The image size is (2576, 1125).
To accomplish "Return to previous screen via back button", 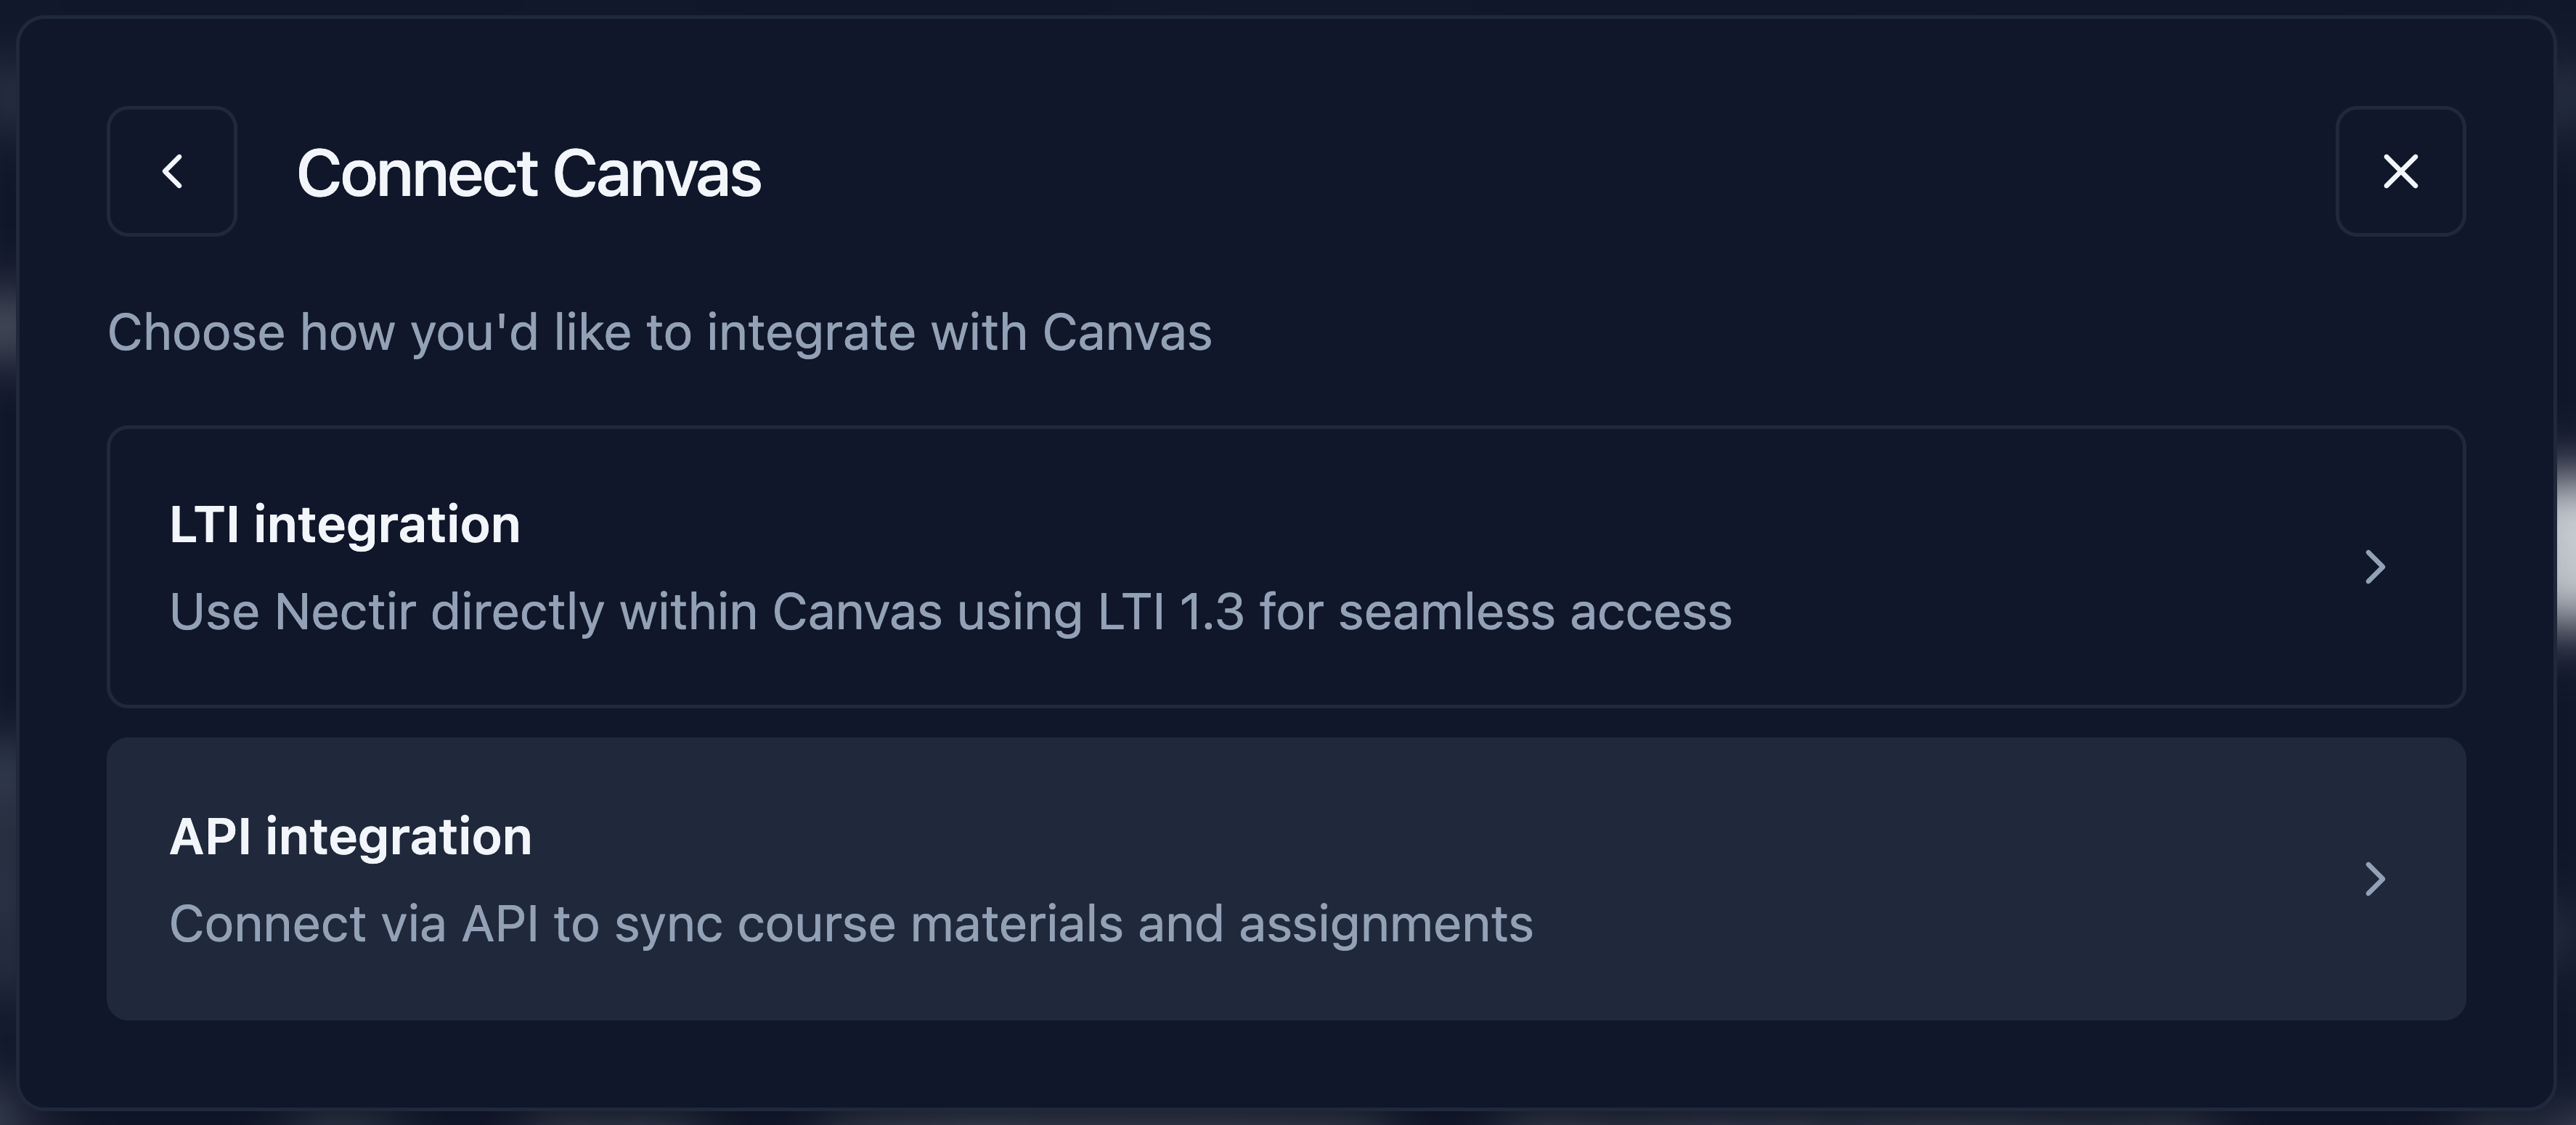I will 172,171.
